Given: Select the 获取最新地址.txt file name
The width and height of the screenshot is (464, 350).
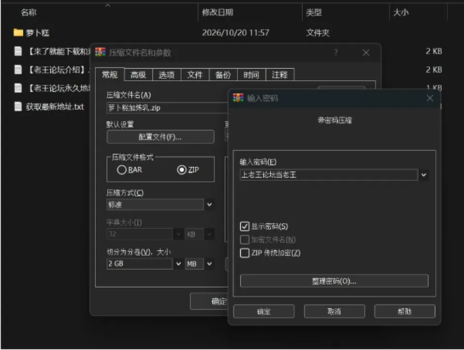Looking at the screenshot, I should (x=55, y=106).
